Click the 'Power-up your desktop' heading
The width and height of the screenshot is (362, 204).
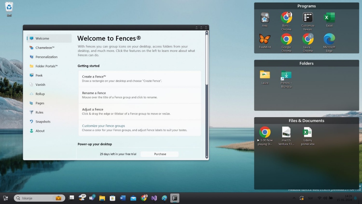pos(95,144)
